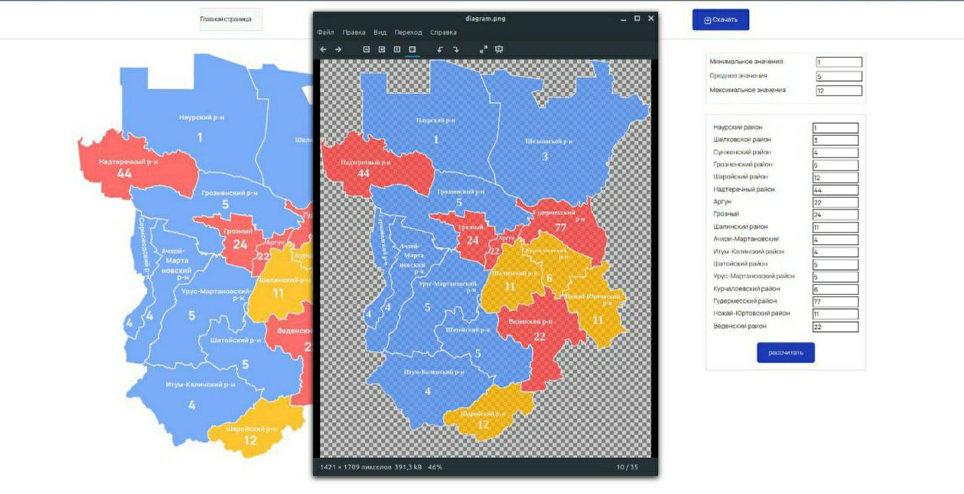The height and width of the screenshot is (494, 964).
Task: Open the Вид menu
Action: [x=380, y=33]
